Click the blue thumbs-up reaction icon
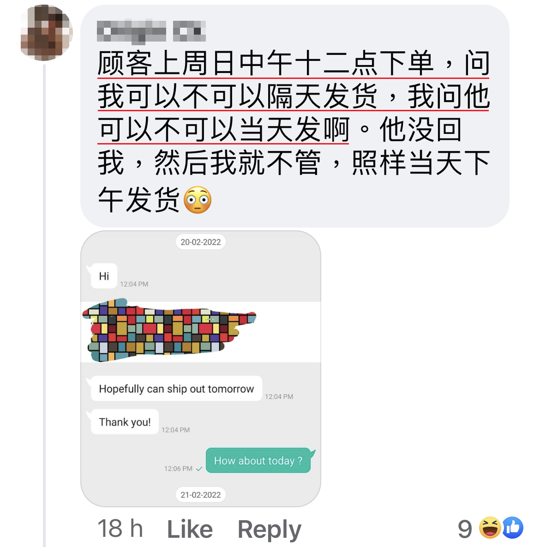Viewport: 540px width, 547px height. [x=512, y=528]
